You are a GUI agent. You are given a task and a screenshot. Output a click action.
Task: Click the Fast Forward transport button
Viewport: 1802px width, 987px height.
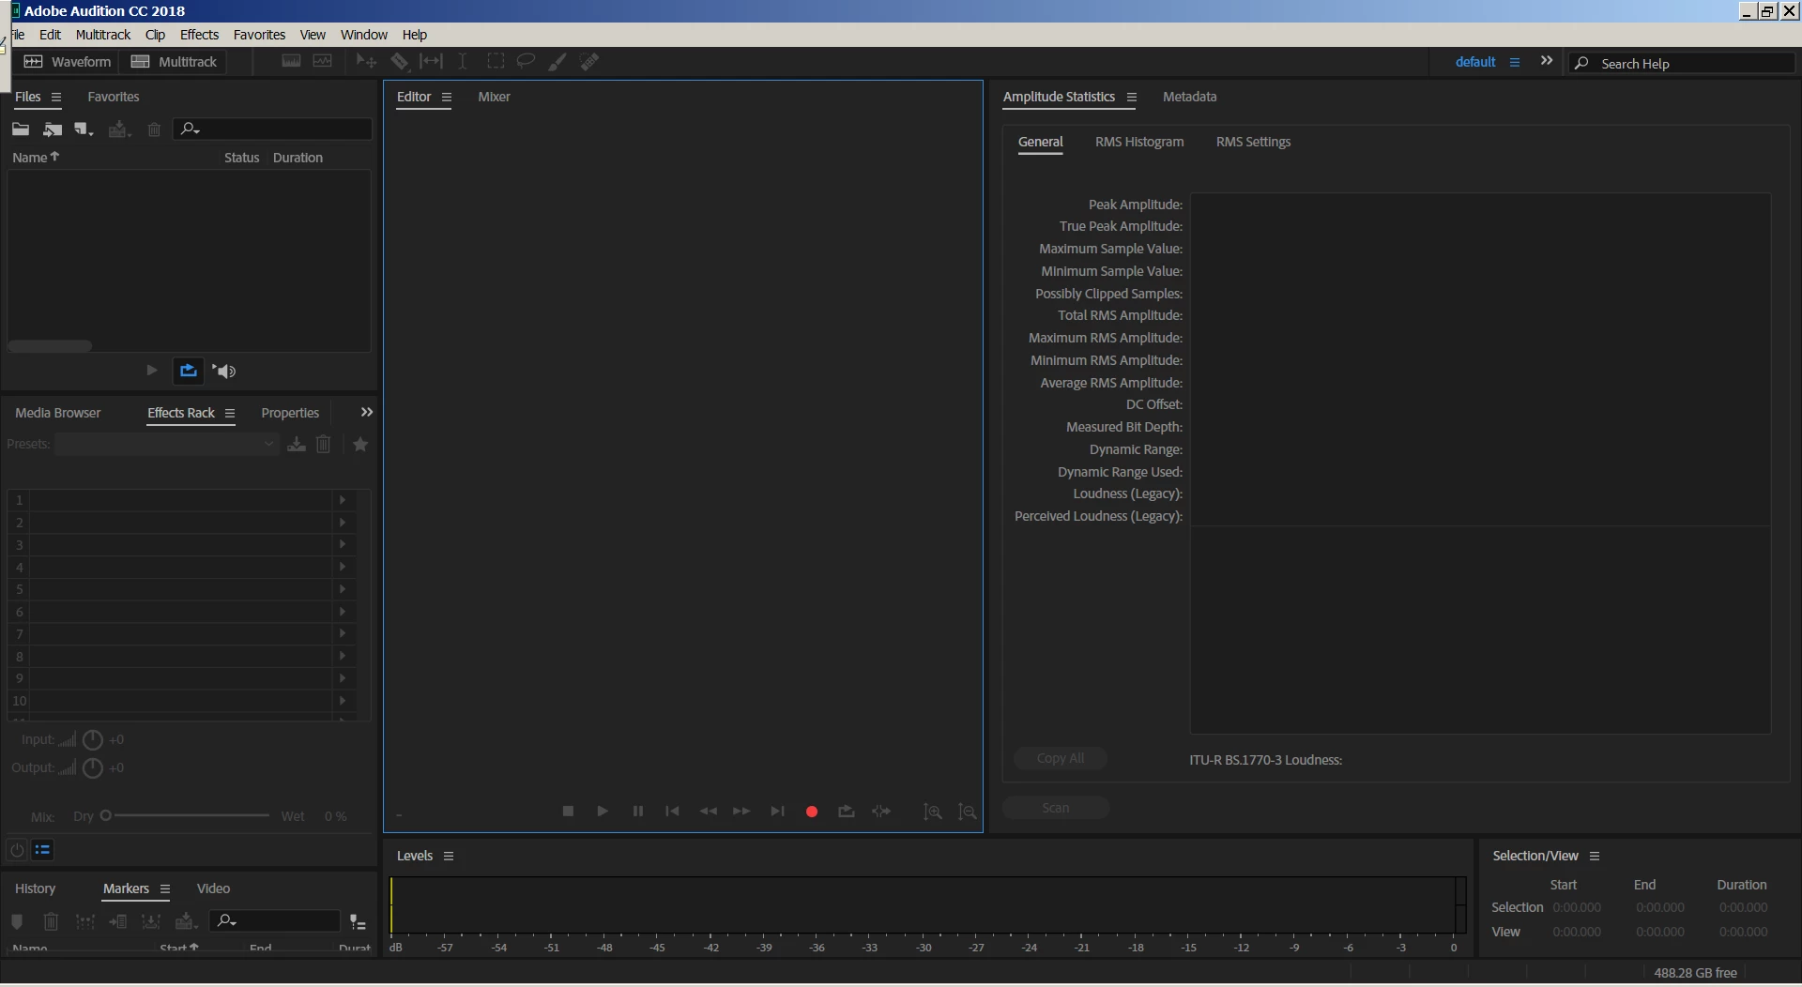point(741,812)
